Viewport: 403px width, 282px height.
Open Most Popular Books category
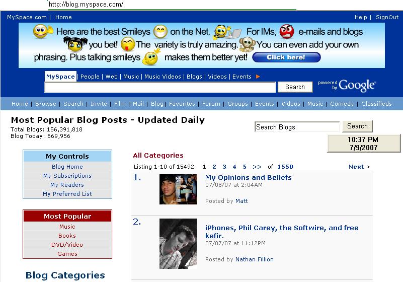[x=67, y=236]
